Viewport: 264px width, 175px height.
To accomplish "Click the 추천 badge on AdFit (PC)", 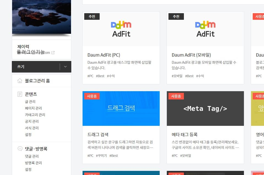I will click(92, 16).
